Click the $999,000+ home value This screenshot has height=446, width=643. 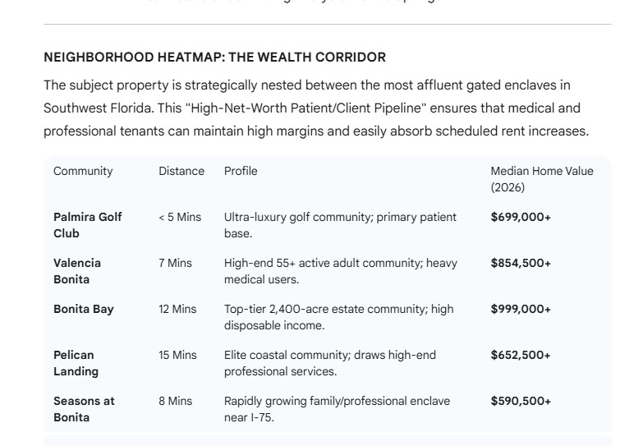[521, 309]
